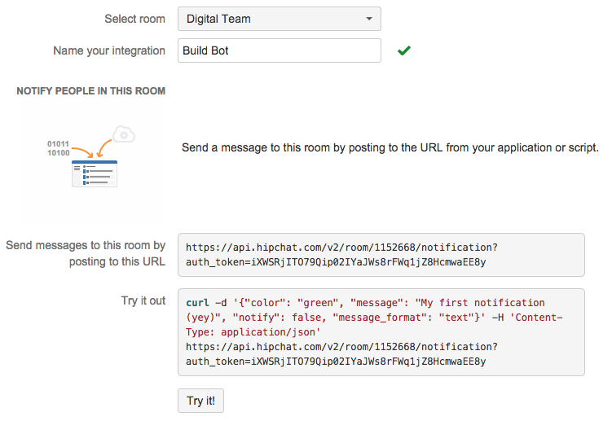Viewport: 612px width, 421px height.
Task: Click the orange arrow from binary digits
Action: click(83, 152)
